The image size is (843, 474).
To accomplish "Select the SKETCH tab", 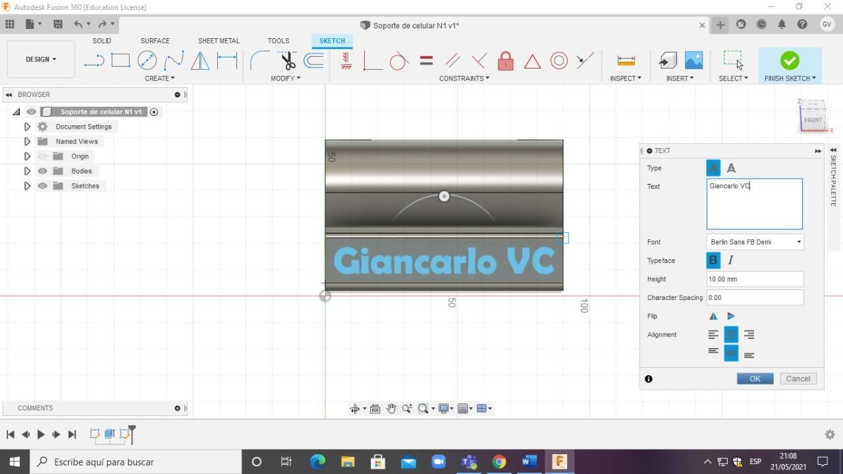I will tap(332, 41).
